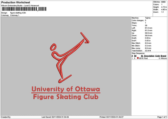
Task: Click the Trims value 39
Action: (x=146, y=26)
